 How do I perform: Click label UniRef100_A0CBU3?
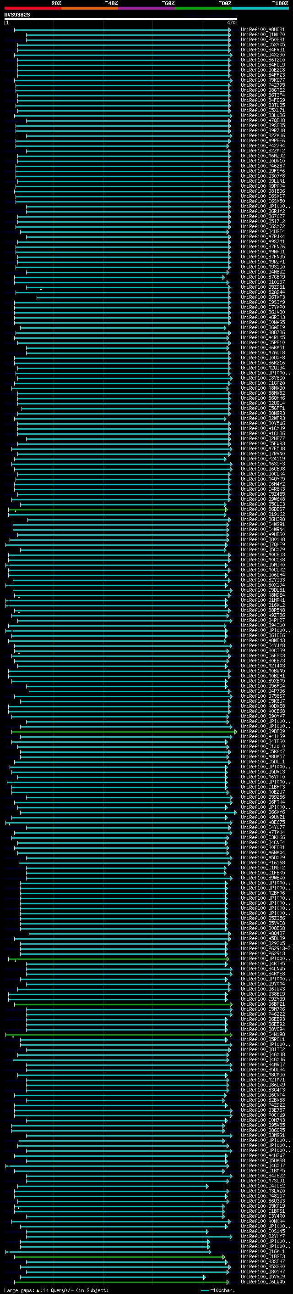click(x=262, y=555)
